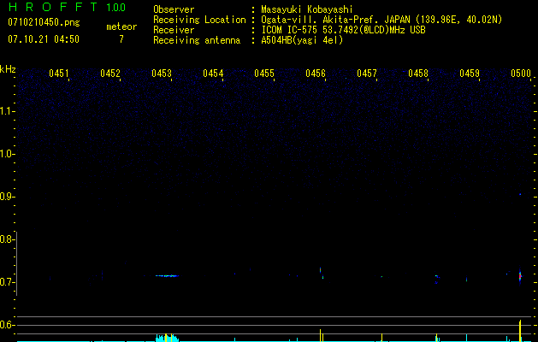Click the 0454 time marker
This screenshot has height=342, width=538.
213,74
